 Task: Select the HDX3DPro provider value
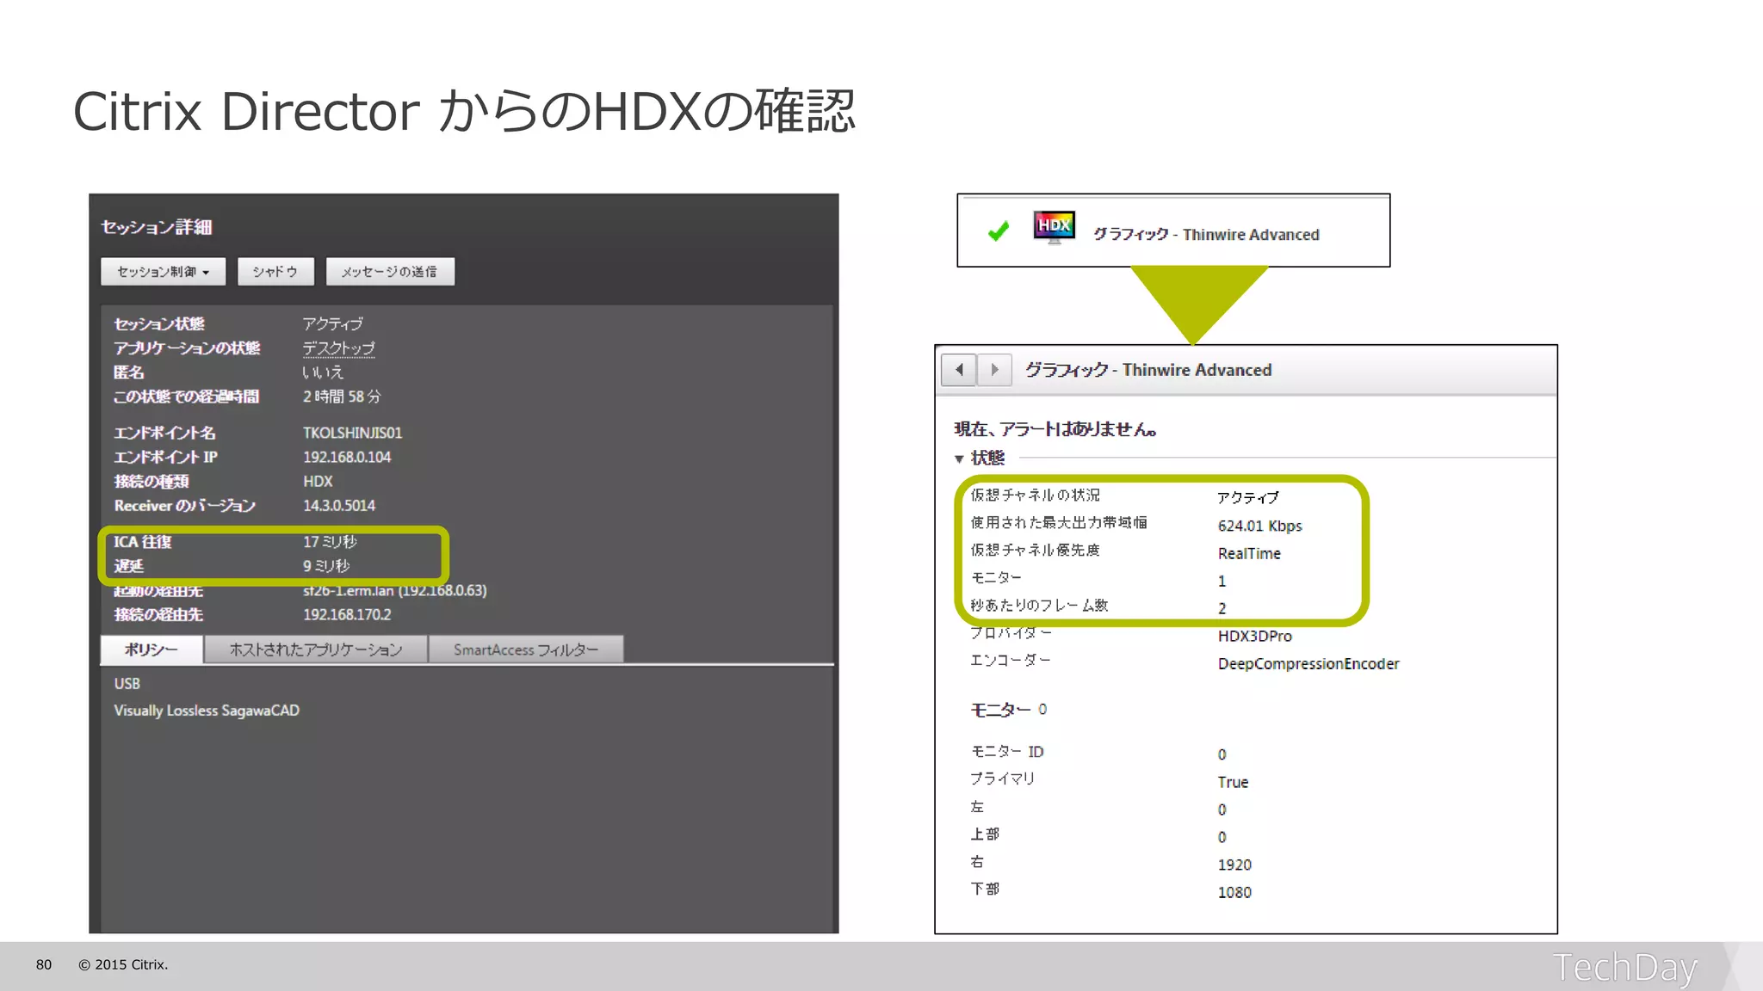pyautogui.click(x=1254, y=636)
